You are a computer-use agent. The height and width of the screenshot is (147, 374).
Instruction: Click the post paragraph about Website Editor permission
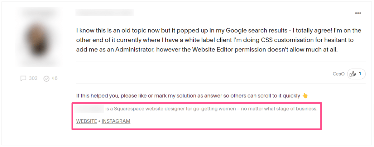pyautogui.click(x=219, y=40)
